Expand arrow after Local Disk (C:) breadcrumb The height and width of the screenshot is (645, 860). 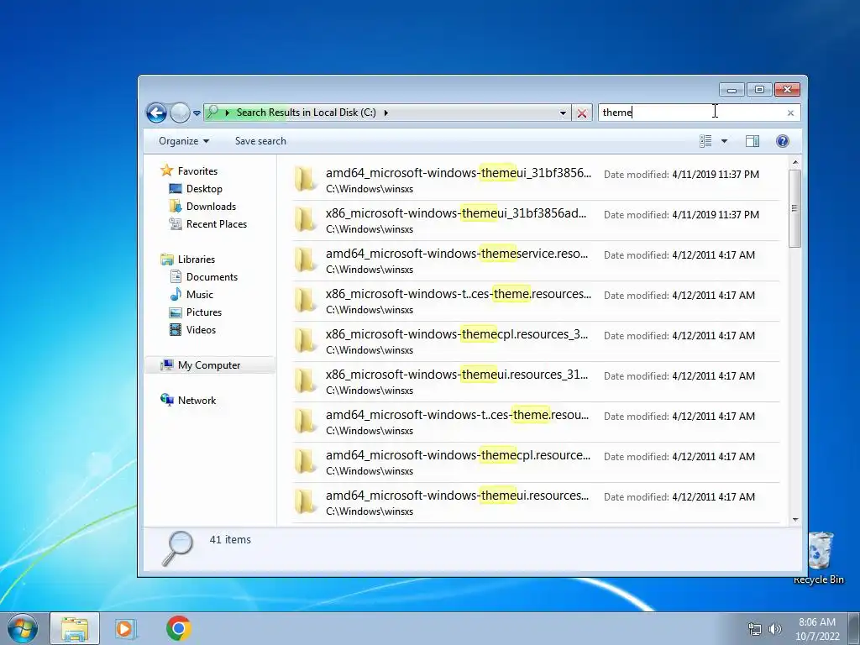(386, 113)
